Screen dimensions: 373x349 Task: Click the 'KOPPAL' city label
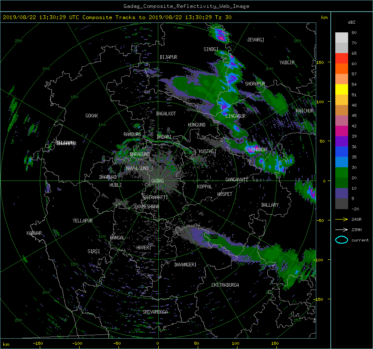pyautogui.click(x=205, y=187)
